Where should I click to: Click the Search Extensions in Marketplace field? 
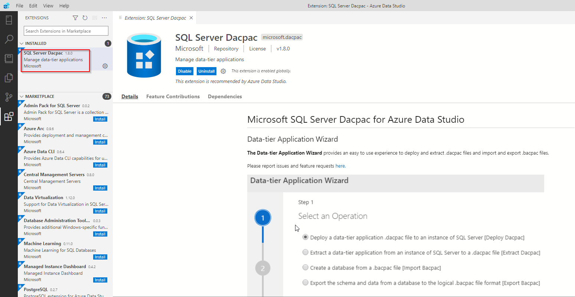click(66, 31)
